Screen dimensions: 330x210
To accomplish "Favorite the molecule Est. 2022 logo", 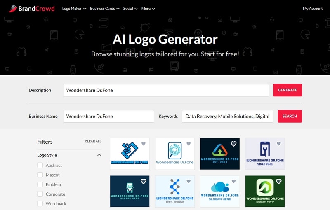I will click(x=189, y=182).
